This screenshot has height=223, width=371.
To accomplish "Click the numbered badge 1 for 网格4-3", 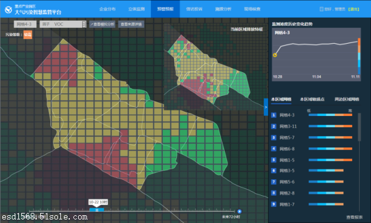I will 273,115.
